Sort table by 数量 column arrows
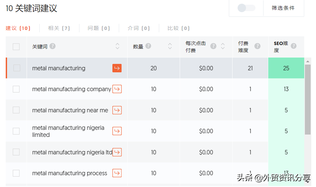Viewport: 316px width, 187px height. click(x=170, y=46)
